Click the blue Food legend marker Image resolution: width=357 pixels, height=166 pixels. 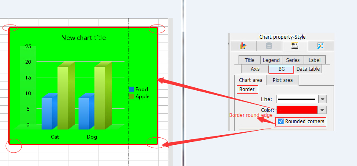click(x=131, y=89)
